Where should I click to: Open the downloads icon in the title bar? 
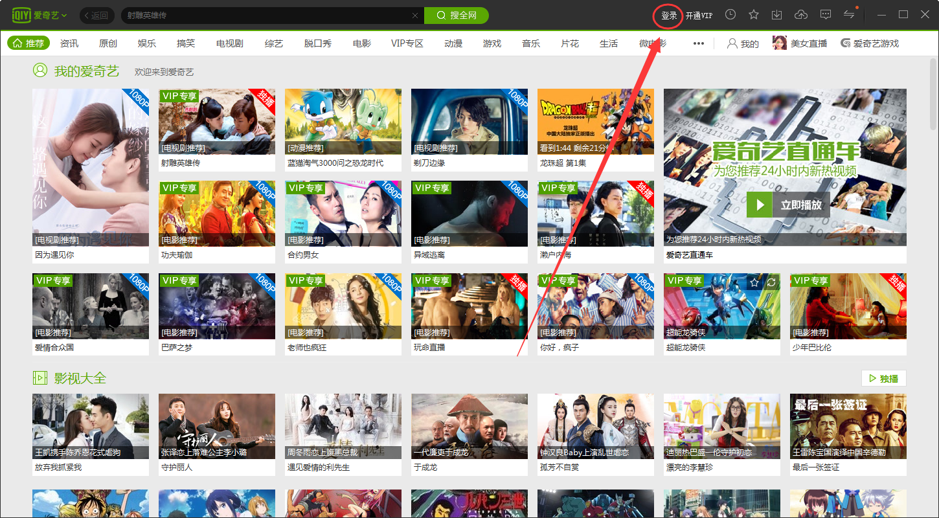tap(777, 15)
